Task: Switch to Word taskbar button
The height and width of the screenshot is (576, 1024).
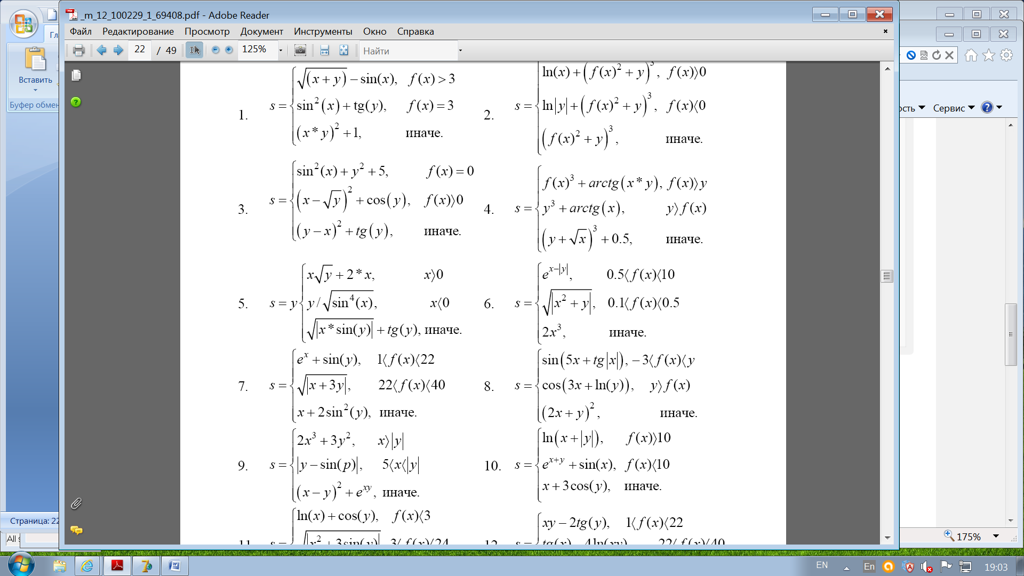Action: [x=174, y=566]
